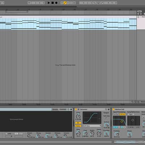The image size is (145, 145).
Task: Start playback with the Play button
Action: (x=49, y=3)
